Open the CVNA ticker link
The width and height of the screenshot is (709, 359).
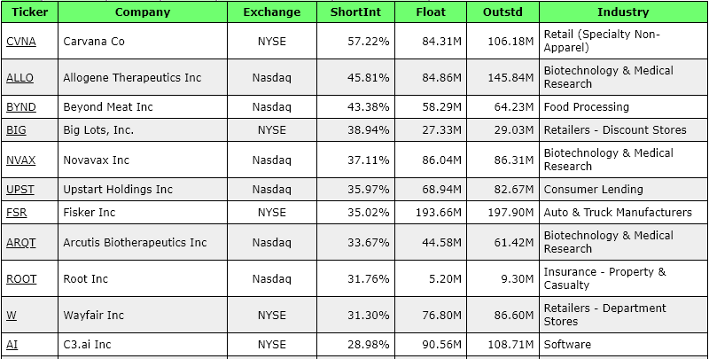(20, 42)
